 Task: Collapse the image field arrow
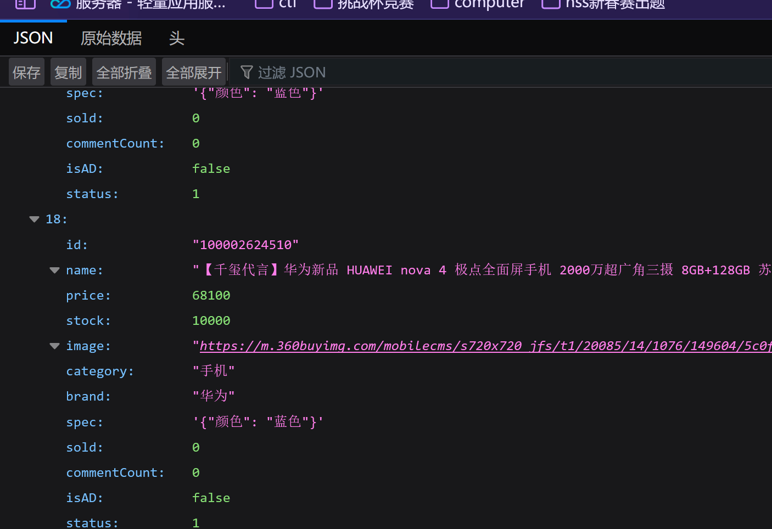point(54,346)
